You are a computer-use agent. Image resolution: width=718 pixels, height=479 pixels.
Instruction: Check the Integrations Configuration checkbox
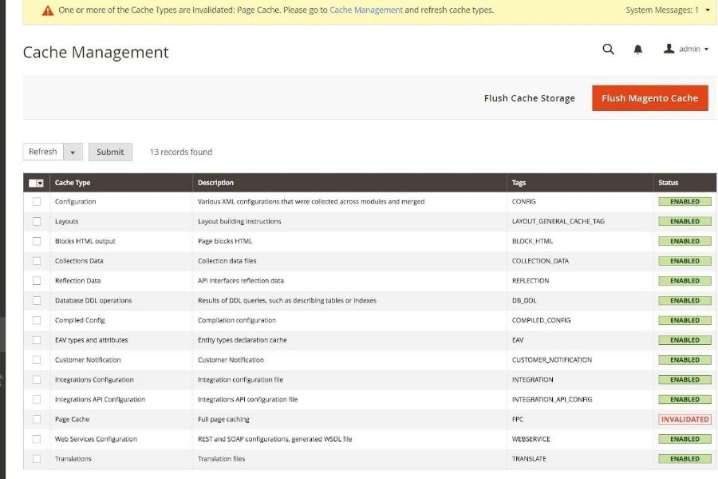click(x=37, y=379)
